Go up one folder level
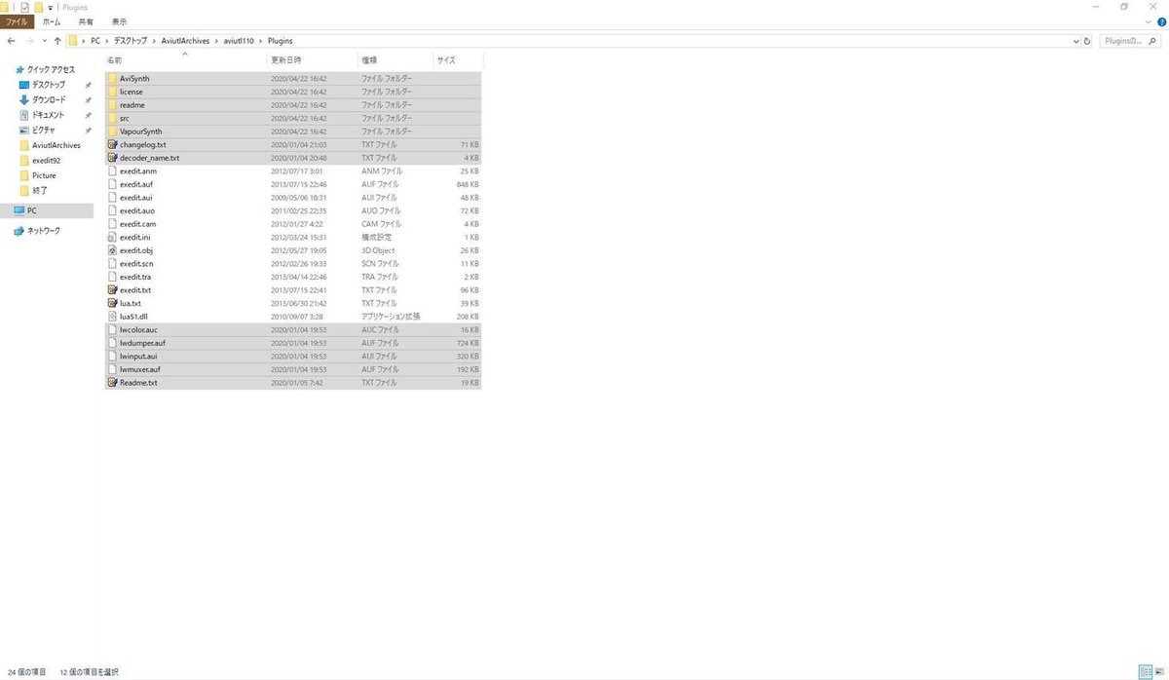 point(57,41)
